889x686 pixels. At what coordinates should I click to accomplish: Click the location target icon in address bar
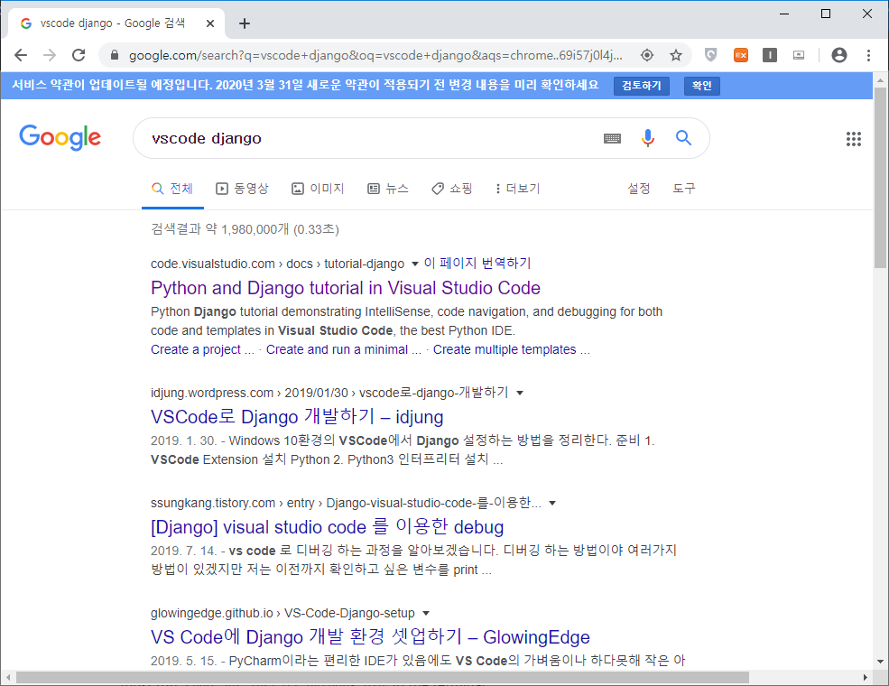[x=647, y=55]
